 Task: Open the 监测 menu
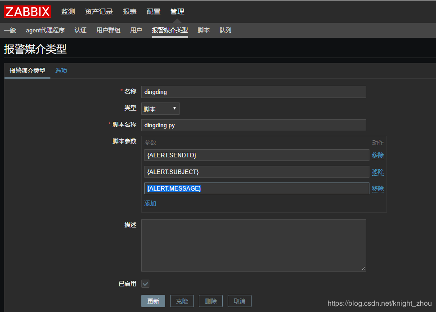tap(68, 12)
